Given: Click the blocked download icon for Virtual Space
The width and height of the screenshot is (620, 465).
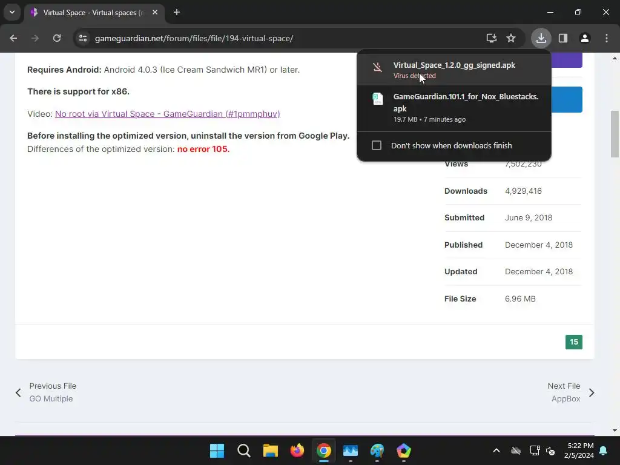Looking at the screenshot, I should [378, 67].
